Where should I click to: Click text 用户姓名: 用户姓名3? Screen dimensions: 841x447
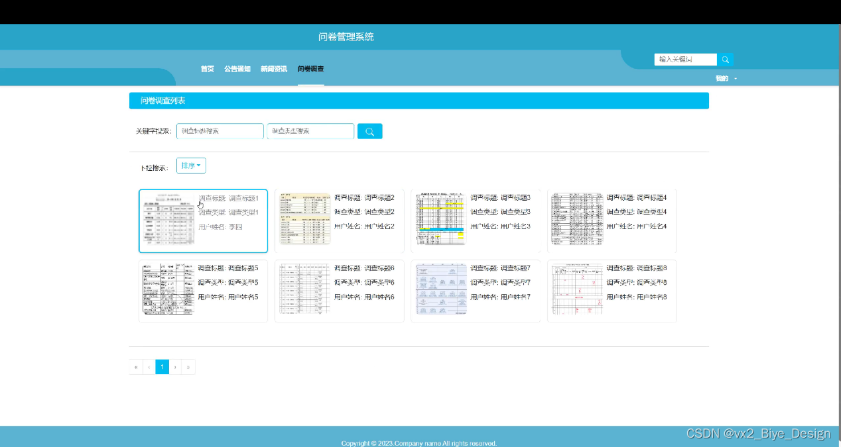(x=501, y=226)
